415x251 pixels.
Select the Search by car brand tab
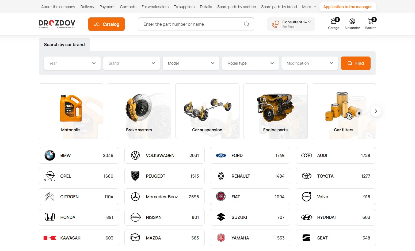(x=64, y=45)
